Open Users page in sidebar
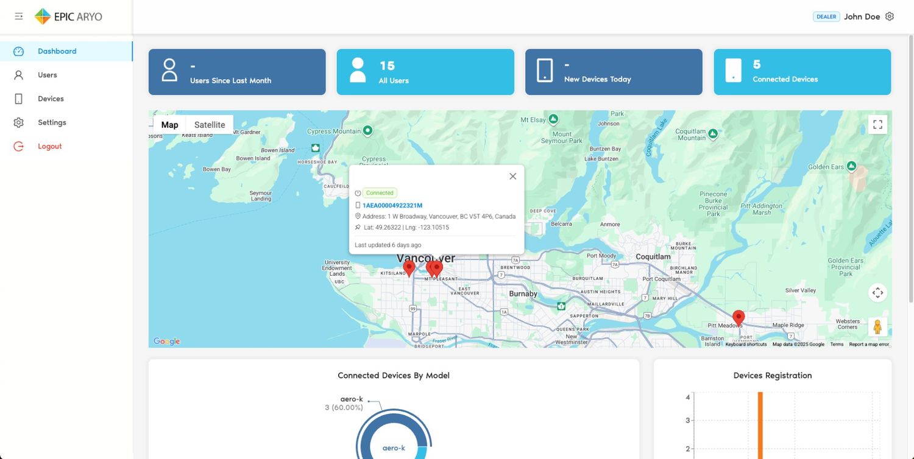 point(47,75)
